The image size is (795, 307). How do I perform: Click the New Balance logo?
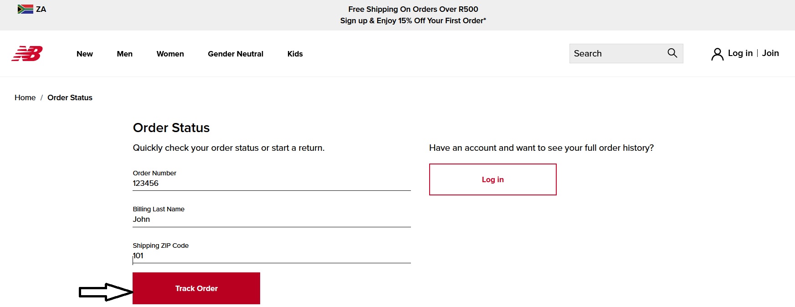click(x=27, y=54)
